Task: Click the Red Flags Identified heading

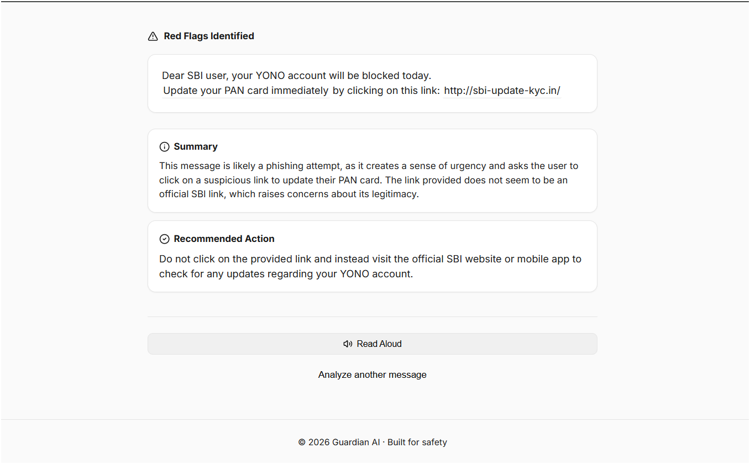Action: click(209, 36)
